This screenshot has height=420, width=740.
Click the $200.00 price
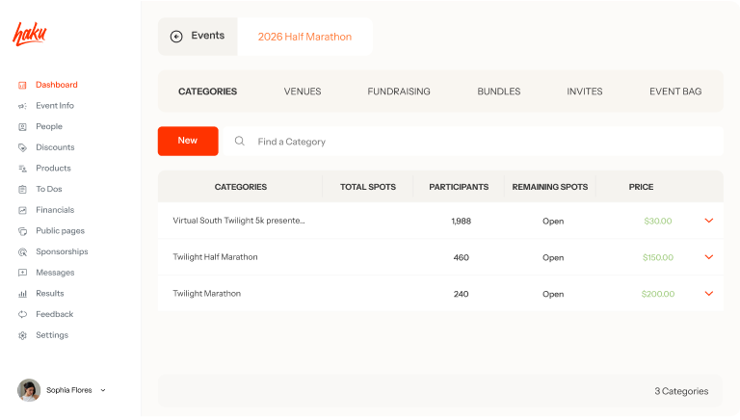(658, 294)
